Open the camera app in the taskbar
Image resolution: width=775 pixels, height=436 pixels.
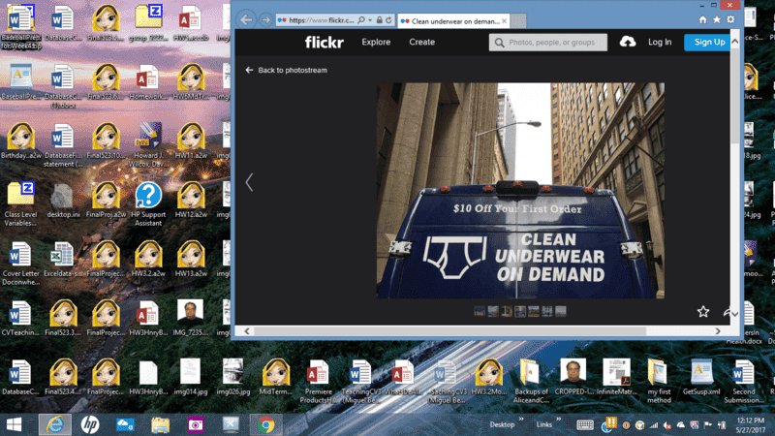pos(196,424)
